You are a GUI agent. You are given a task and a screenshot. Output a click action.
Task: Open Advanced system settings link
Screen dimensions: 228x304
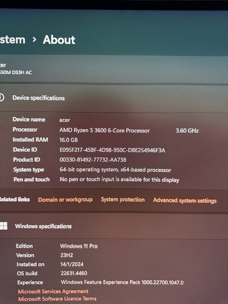pos(185,200)
